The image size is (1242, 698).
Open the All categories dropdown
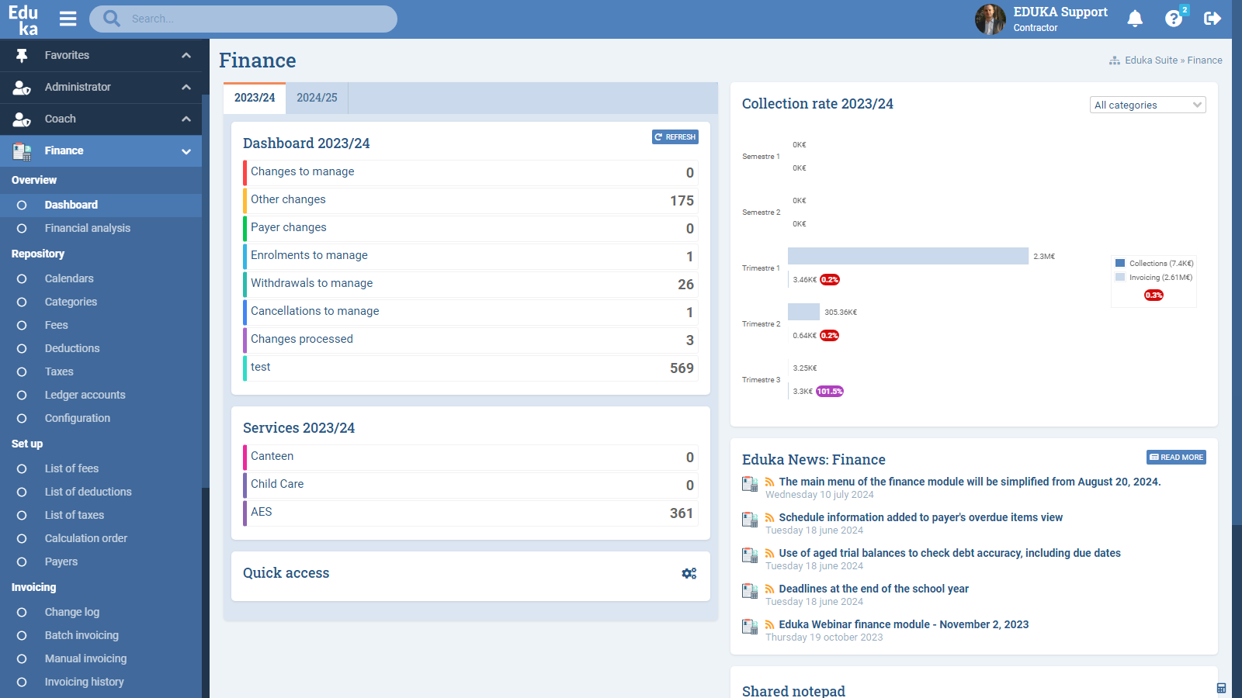click(x=1147, y=104)
